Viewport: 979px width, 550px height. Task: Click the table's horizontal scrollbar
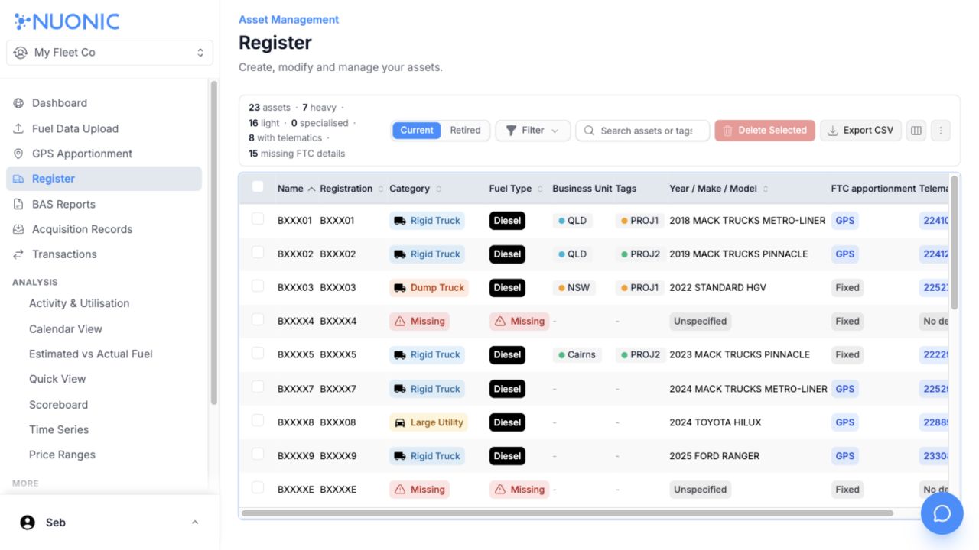coord(568,513)
